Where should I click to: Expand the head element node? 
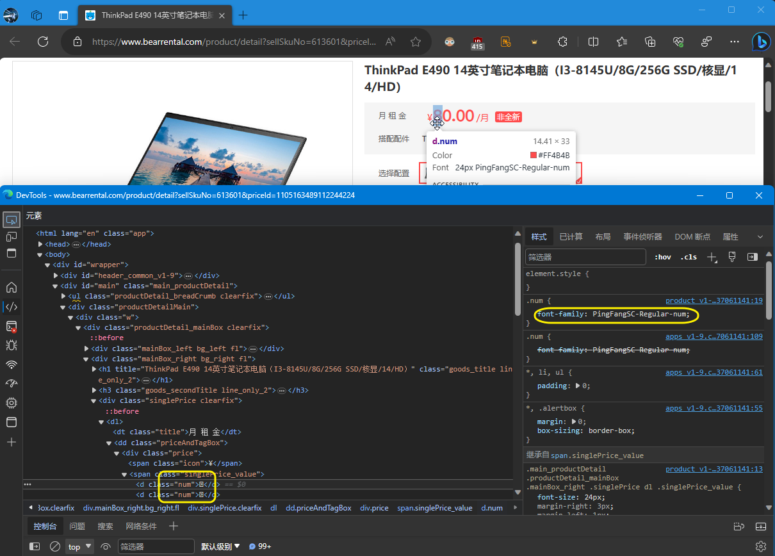coord(41,244)
